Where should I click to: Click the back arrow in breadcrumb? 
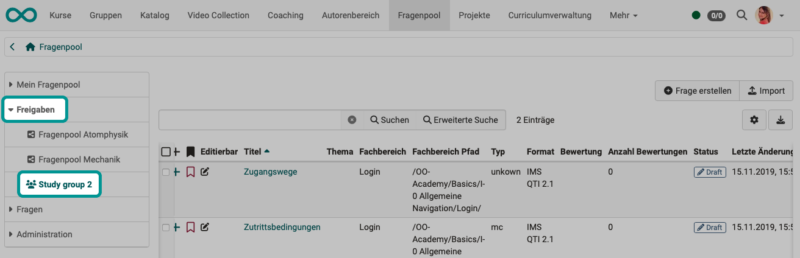(13, 47)
